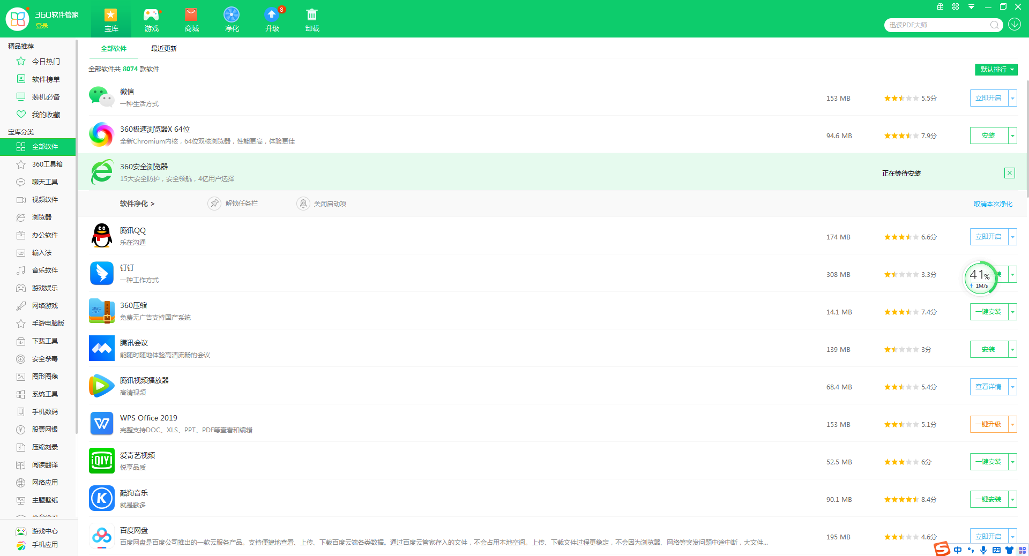Open the download manager arrow icon
Viewport: 1029px width, 556px height.
pyautogui.click(x=1015, y=24)
